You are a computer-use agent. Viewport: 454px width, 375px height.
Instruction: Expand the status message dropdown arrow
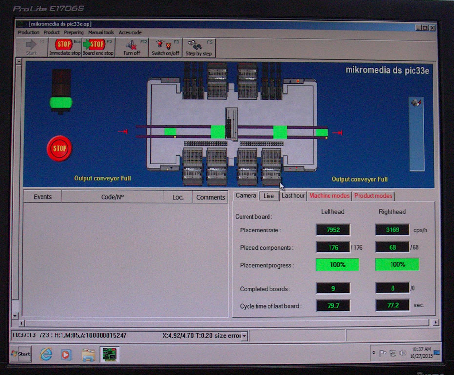click(x=244, y=336)
